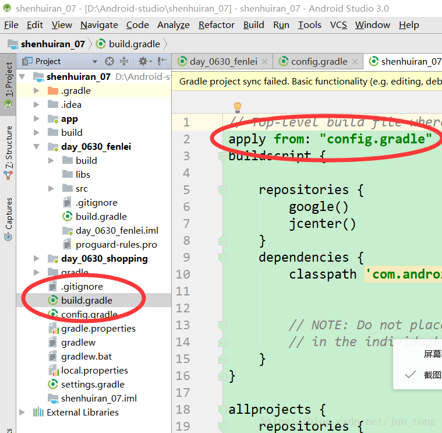Image resolution: width=442 pixels, height=433 pixels.
Task: Click Gradle project sync failed notification
Action: (307, 81)
